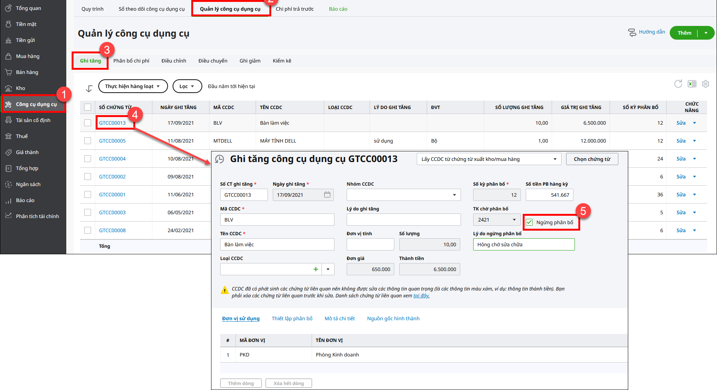Image resolution: width=717 pixels, height=390 pixels.
Task: Open the Nhóm CCDC dropdown
Action: (x=454, y=195)
